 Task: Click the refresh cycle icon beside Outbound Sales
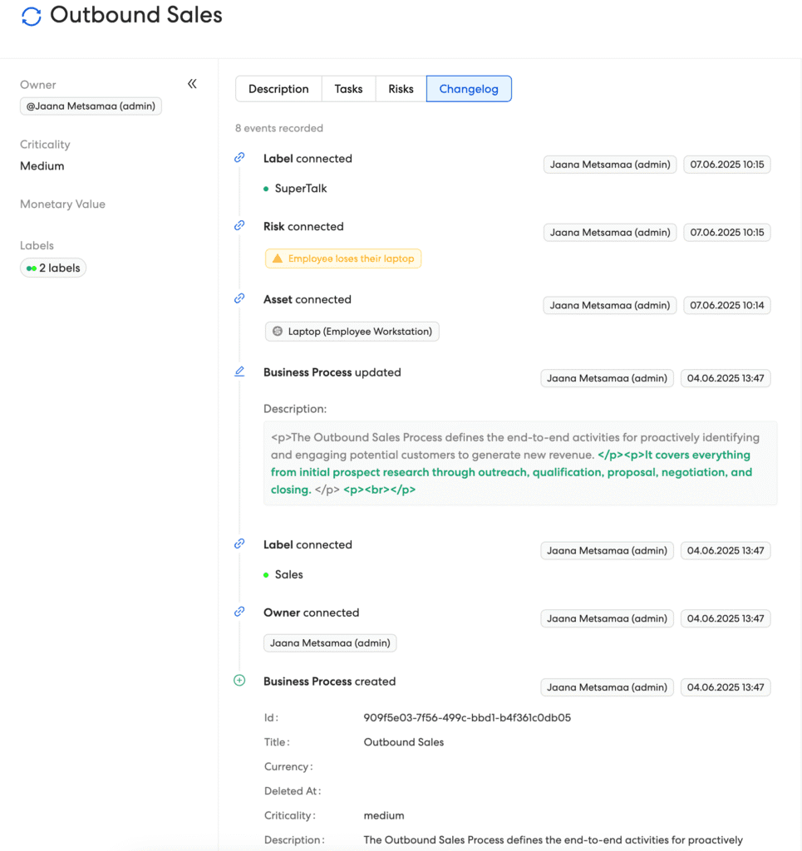(32, 17)
